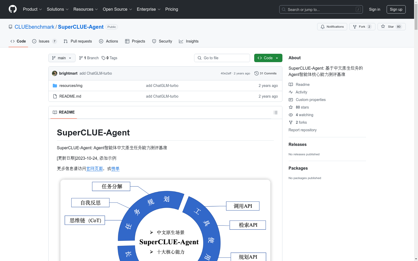This screenshot has height=261, width=418.
Task: Select the README tab in file viewer
Action: click(64, 112)
